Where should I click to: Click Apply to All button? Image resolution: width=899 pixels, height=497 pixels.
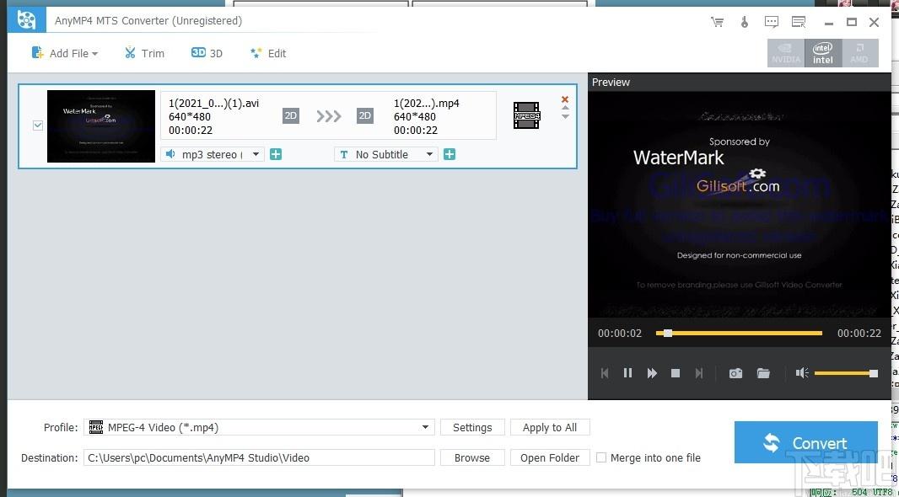pyautogui.click(x=550, y=427)
